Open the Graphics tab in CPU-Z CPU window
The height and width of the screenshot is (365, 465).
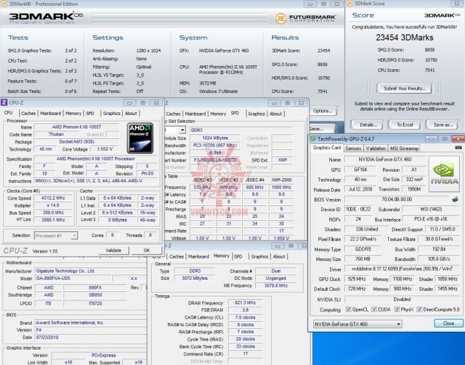112,113
